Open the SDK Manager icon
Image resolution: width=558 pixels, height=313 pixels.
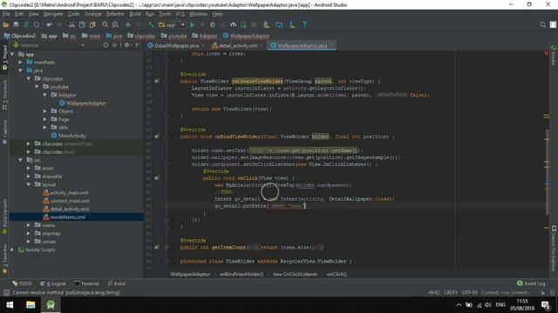point(292,25)
